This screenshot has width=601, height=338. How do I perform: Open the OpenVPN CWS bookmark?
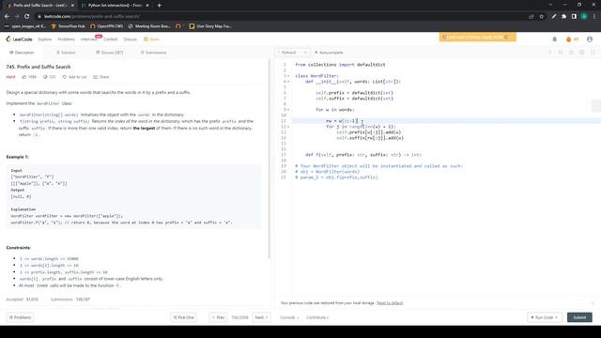click(x=106, y=26)
